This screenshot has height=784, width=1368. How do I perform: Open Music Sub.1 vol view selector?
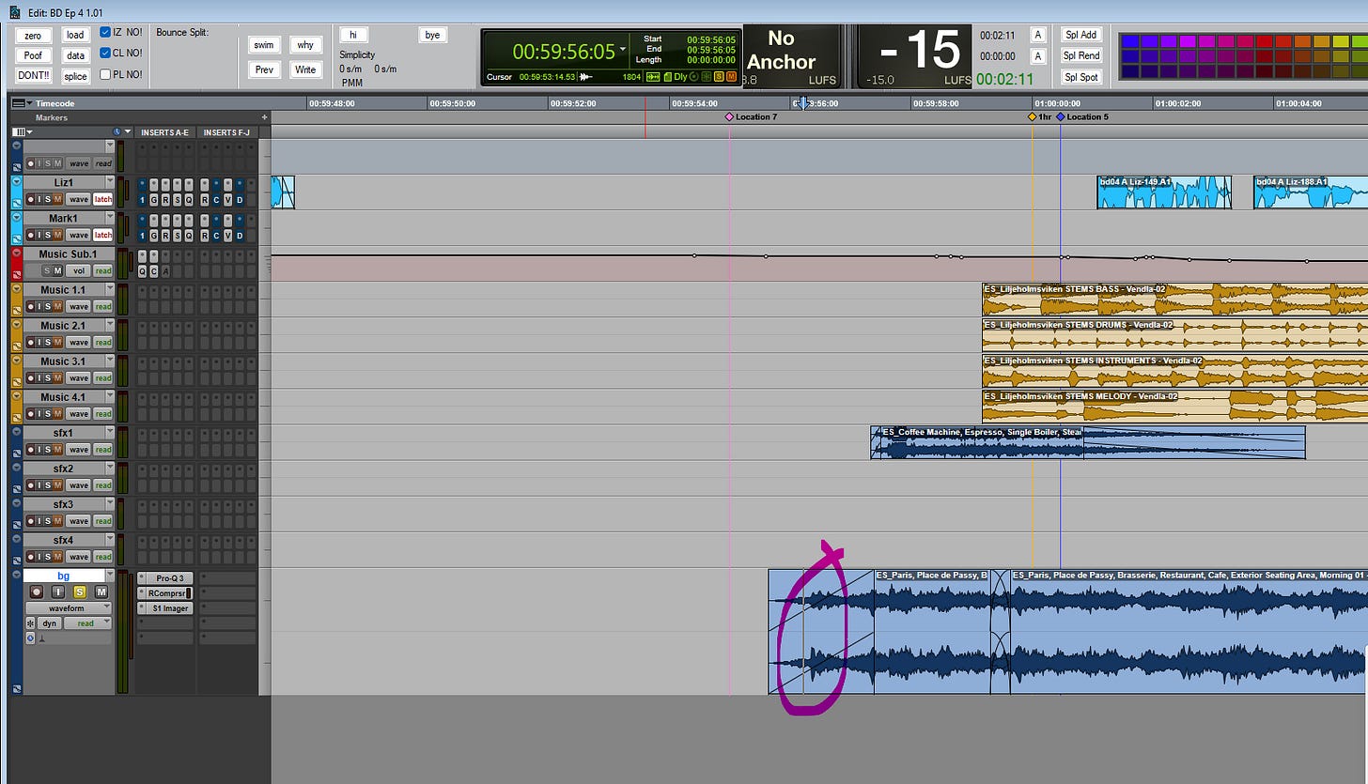(78, 270)
